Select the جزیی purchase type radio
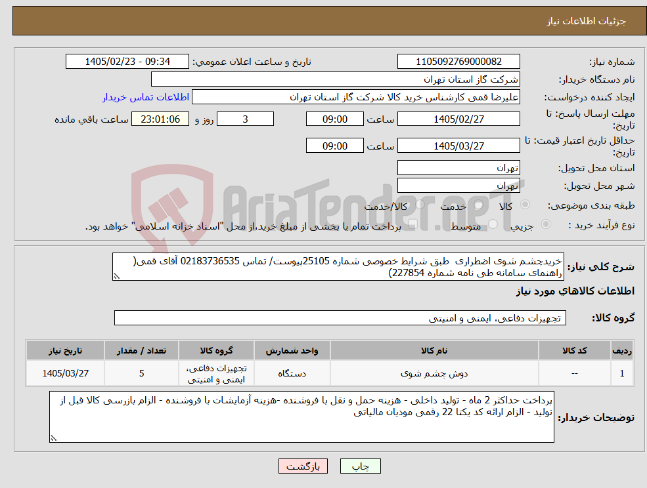The image size is (647, 488). point(546,224)
